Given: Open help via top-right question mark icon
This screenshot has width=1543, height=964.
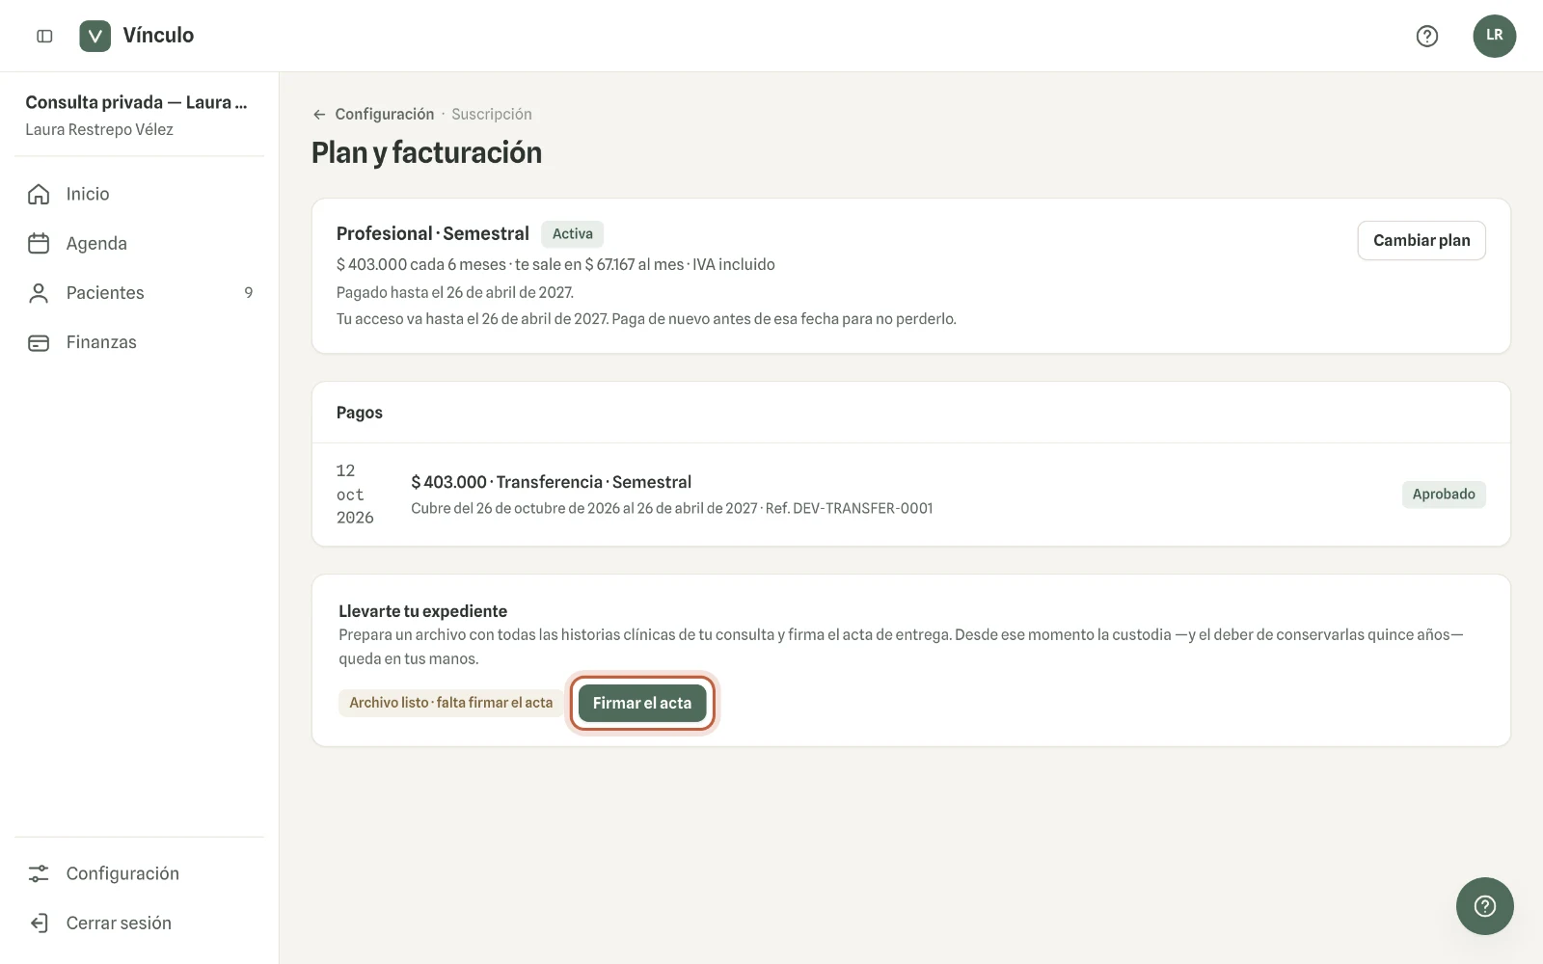Looking at the screenshot, I should (1427, 36).
